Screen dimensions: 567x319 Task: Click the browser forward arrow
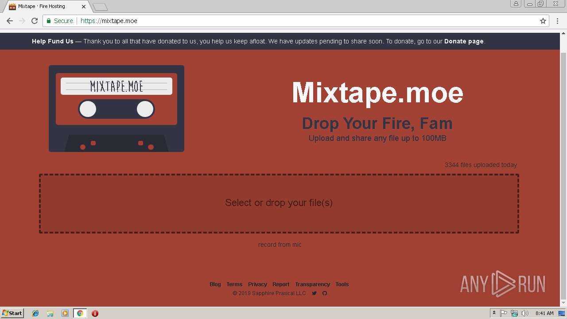pyautogui.click(x=22, y=21)
